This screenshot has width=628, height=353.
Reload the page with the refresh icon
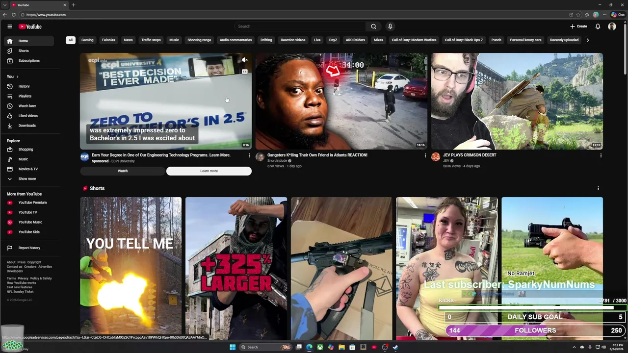coord(14,15)
